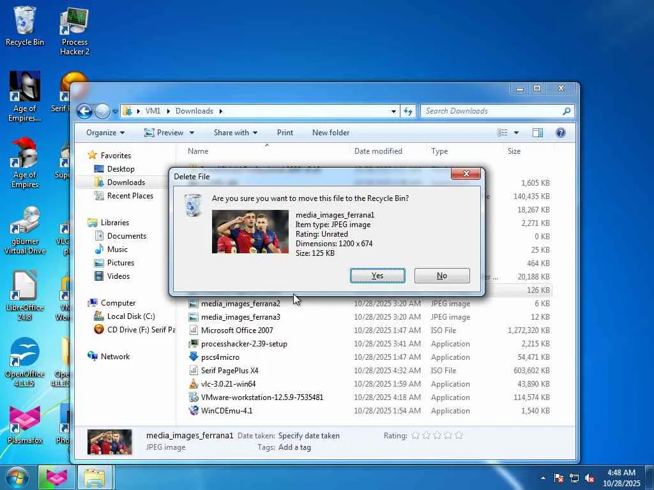Create a New folder from the toolbar
Screen dimensions: 654x490
point(331,133)
